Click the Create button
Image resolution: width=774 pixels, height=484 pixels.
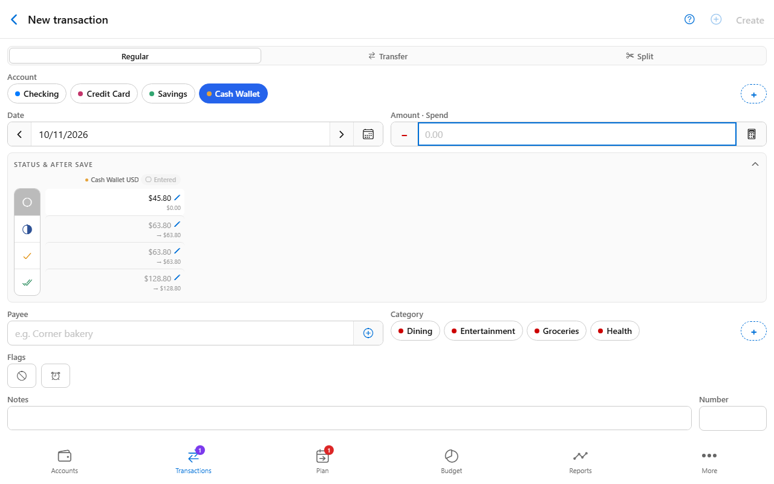pos(750,20)
